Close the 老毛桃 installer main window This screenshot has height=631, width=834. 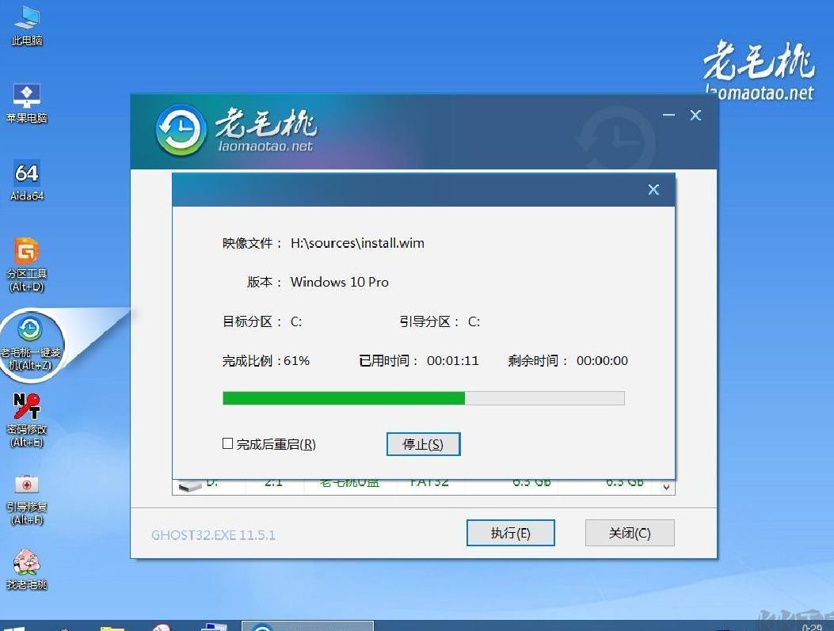click(x=695, y=115)
